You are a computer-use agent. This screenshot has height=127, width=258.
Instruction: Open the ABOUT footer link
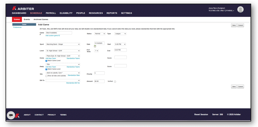pos(27,115)
